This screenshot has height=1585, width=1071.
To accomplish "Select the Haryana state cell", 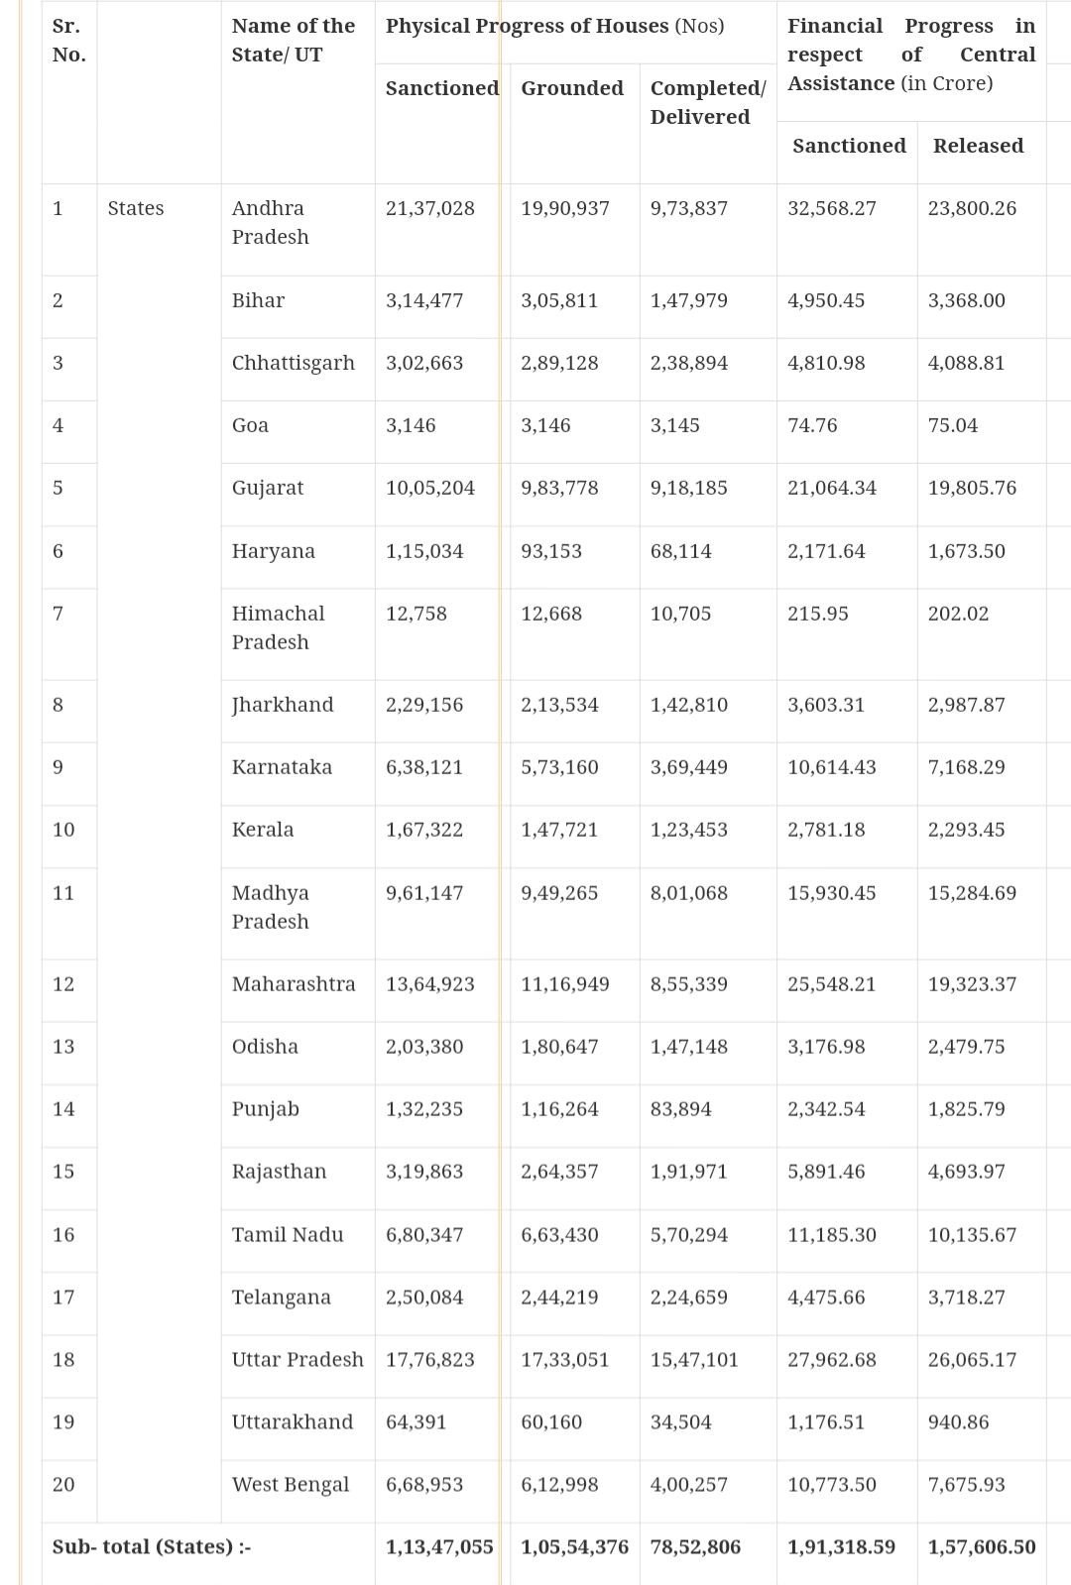I will tap(273, 551).
